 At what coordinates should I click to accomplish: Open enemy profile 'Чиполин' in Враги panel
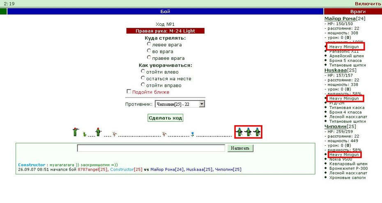(x=336, y=126)
